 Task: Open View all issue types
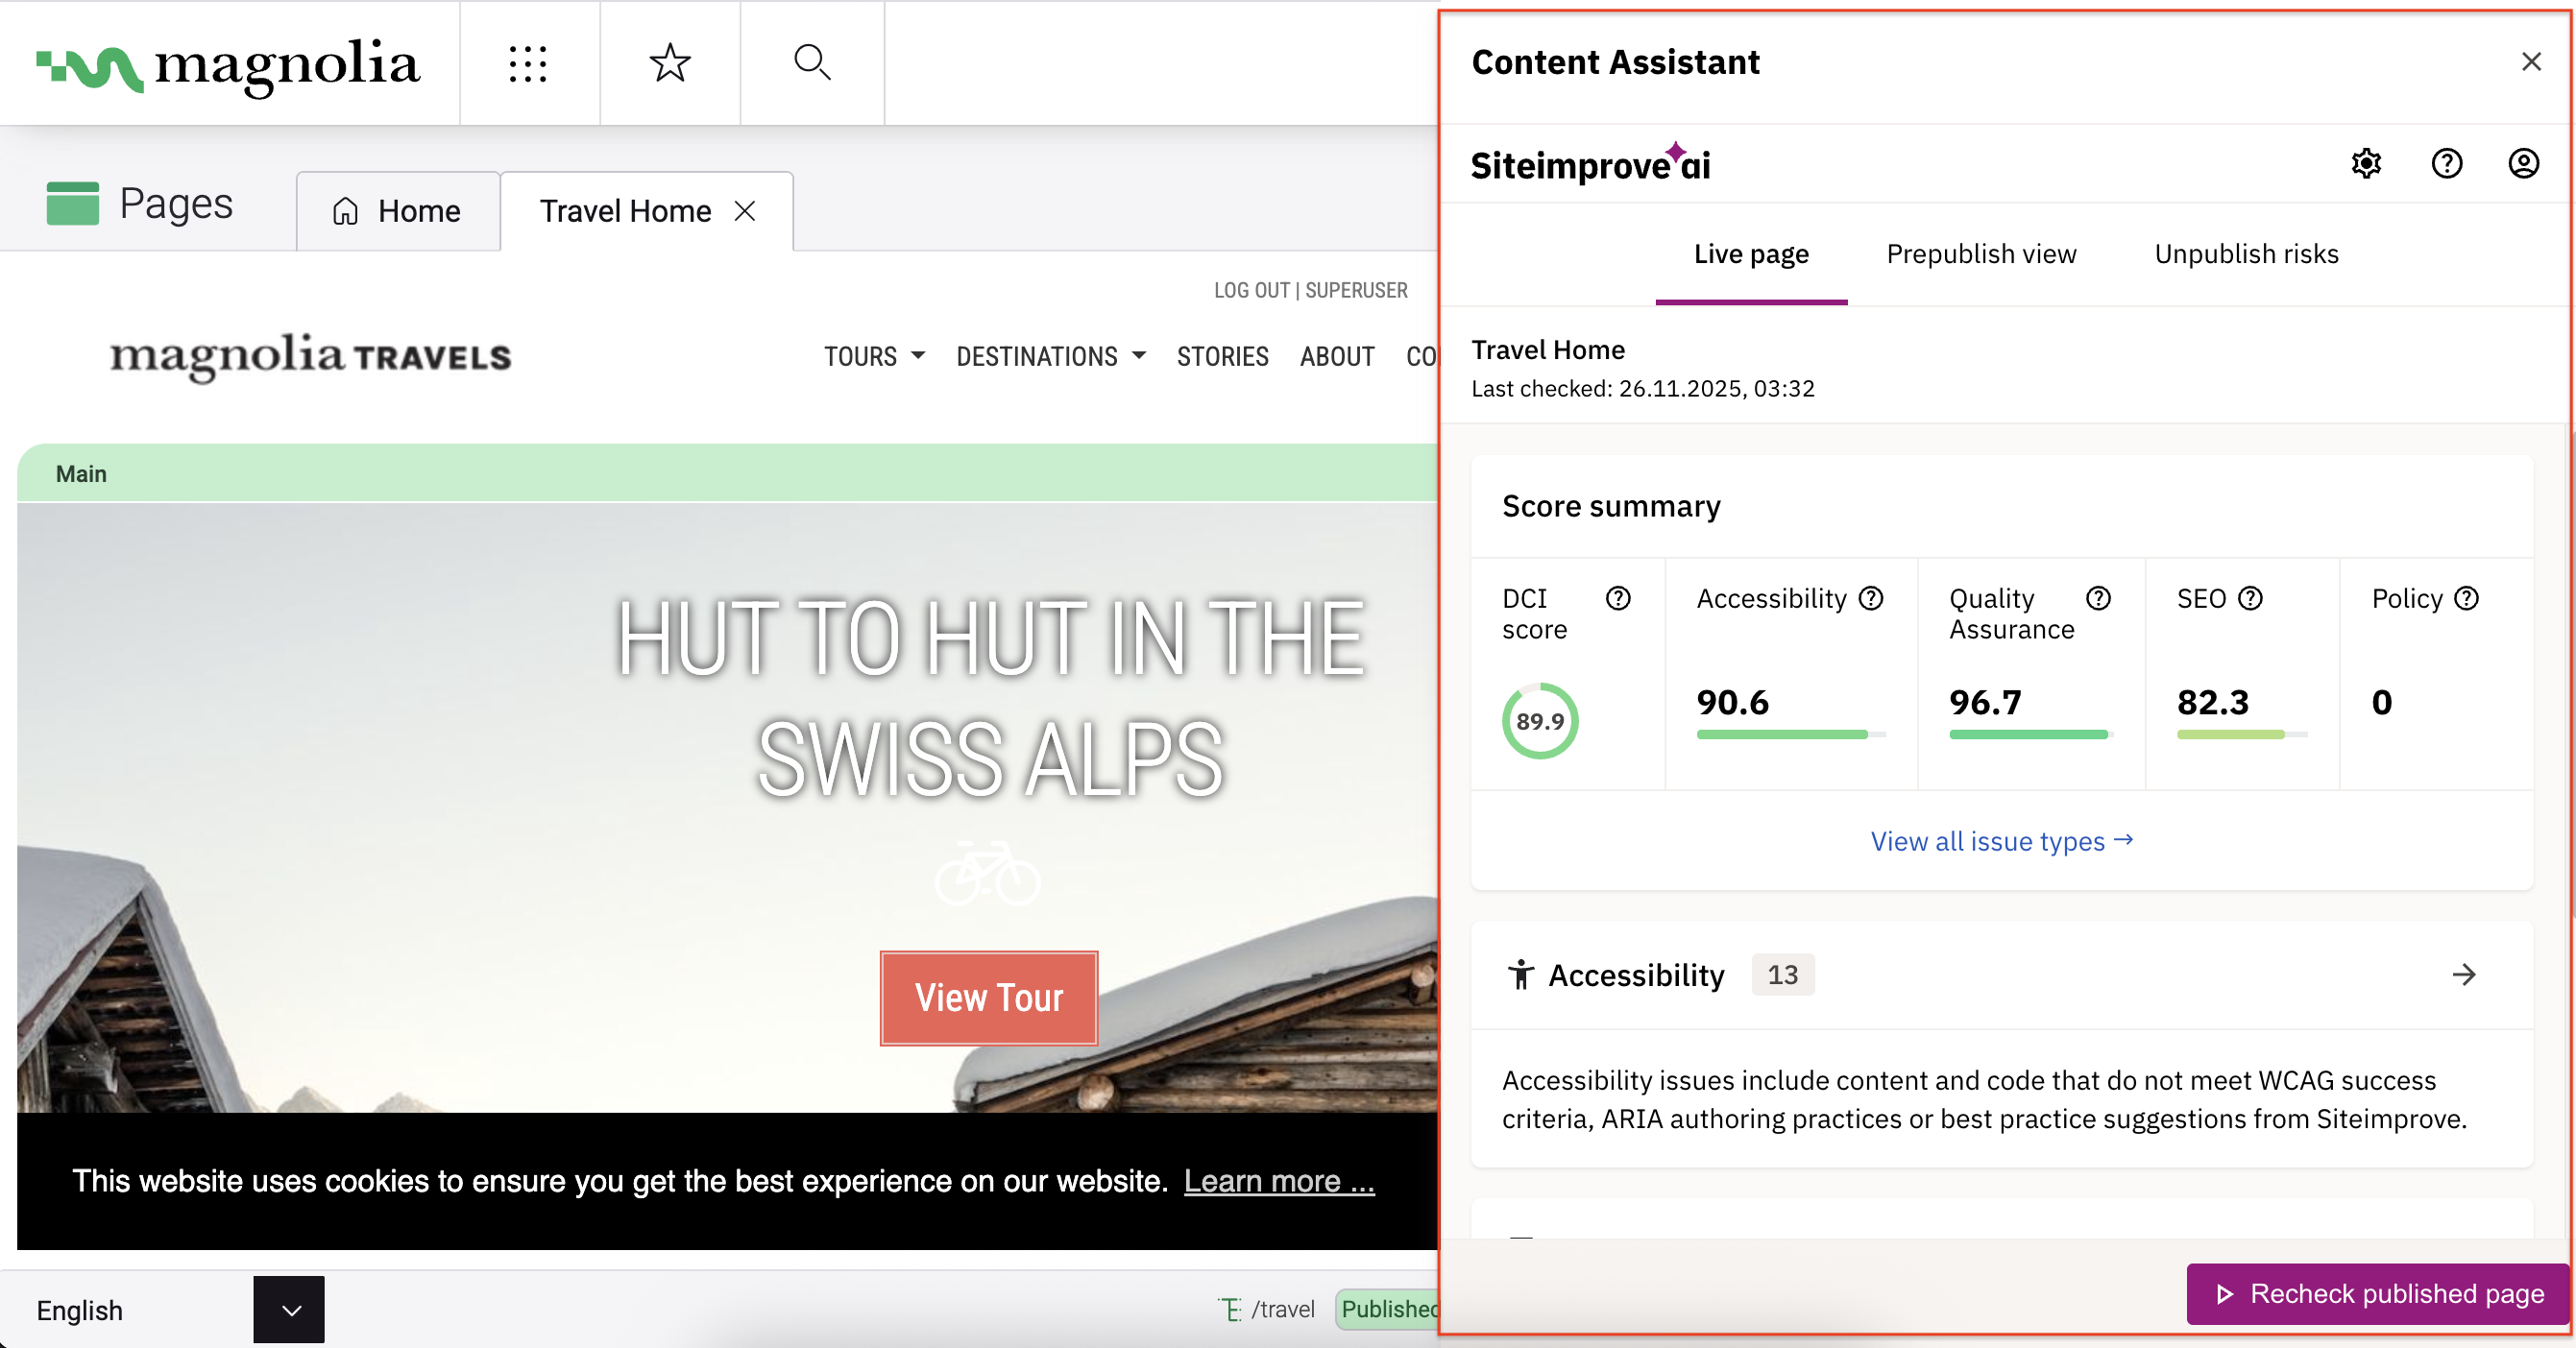click(x=2000, y=840)
